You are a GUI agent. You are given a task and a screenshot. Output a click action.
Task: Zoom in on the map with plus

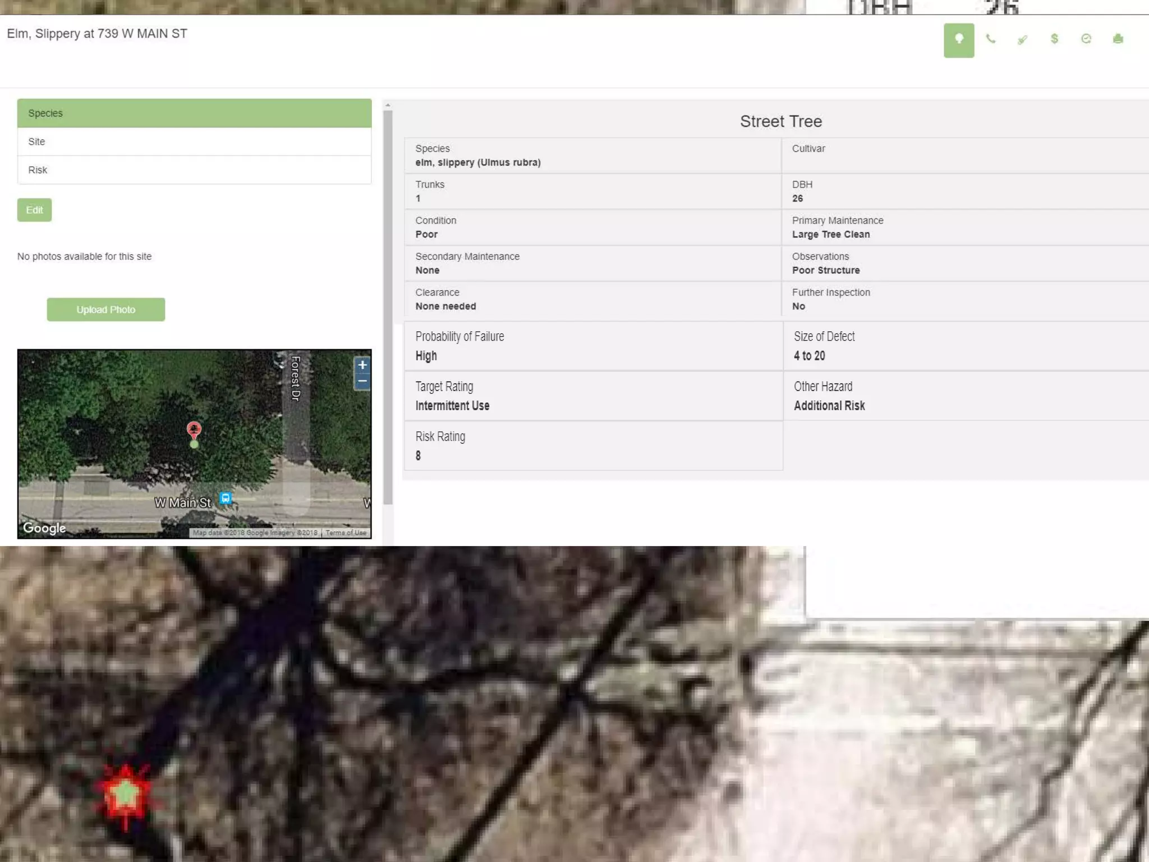[x=362, y=365]
